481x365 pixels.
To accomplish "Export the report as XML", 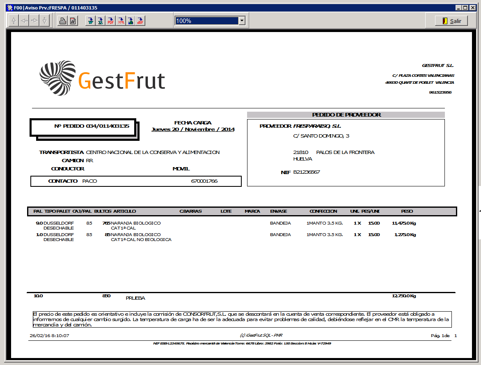I will tap(121, 21).
